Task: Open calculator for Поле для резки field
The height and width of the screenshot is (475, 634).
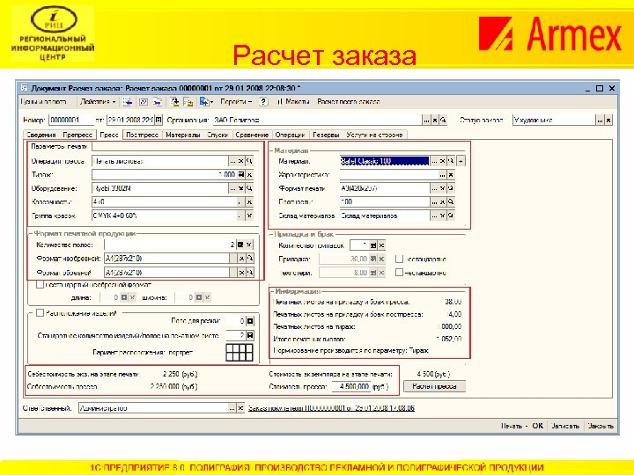Action: point(250,321)
